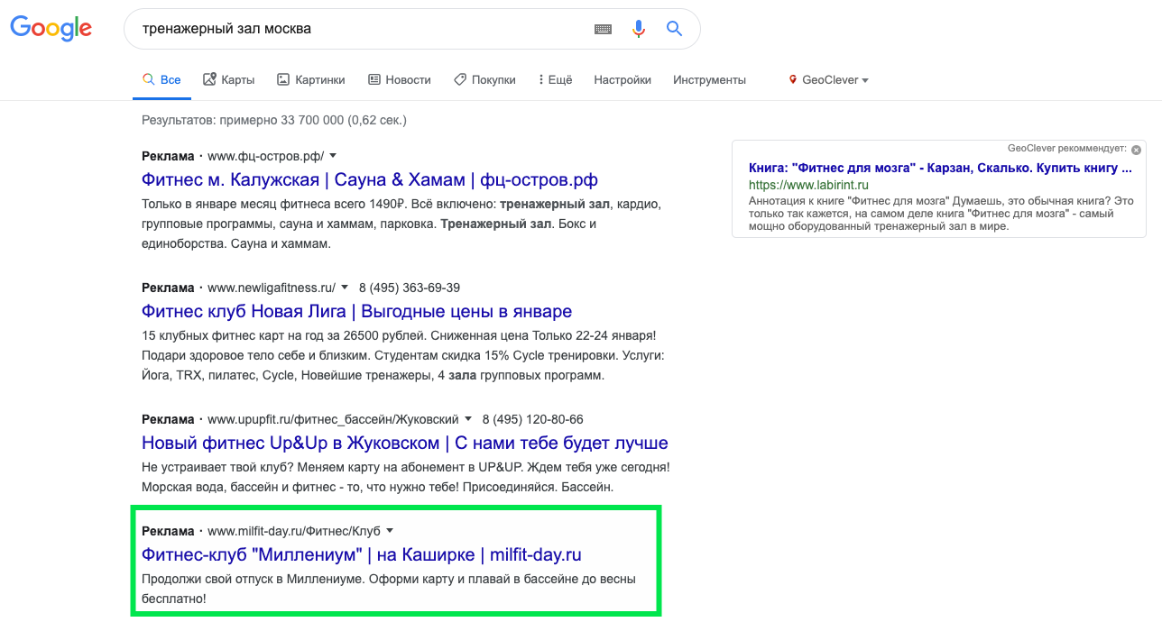Start voice search with microphone icon

tap(639, 29)
